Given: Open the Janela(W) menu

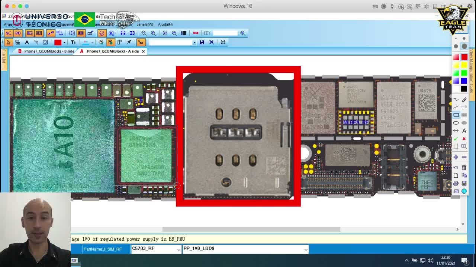Looking at the screenshot, I should pos(145,24).
